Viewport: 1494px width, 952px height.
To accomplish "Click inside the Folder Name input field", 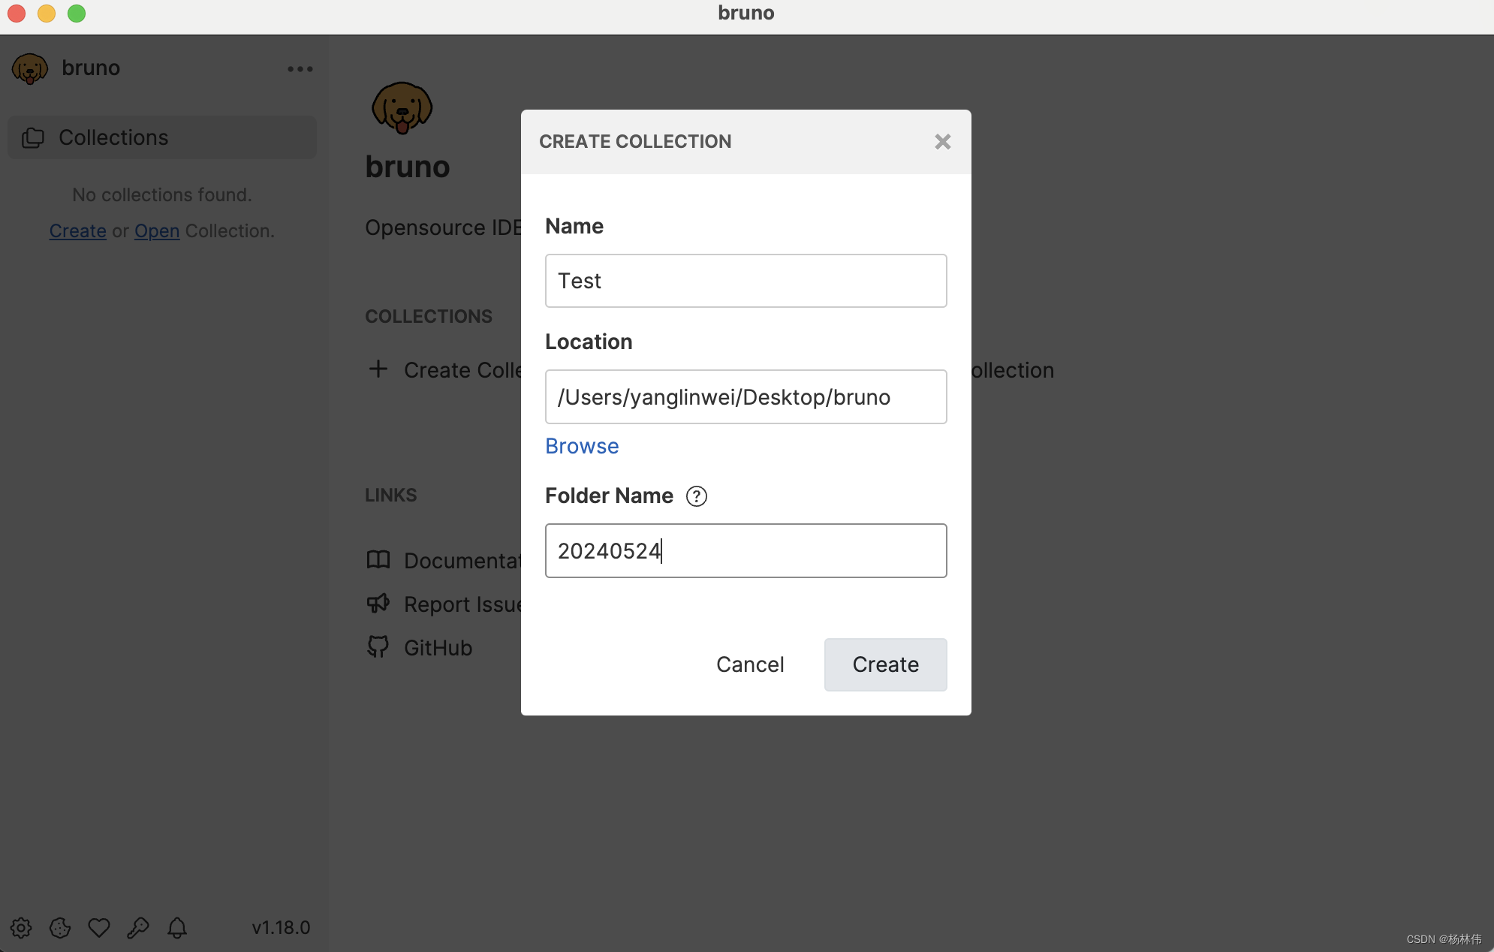I will tap(745, 550).
